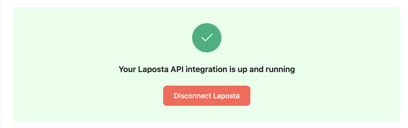The height and width of the screenshot is (128, 408).
Task: Click white page area below the green panel
Action: 207,125
